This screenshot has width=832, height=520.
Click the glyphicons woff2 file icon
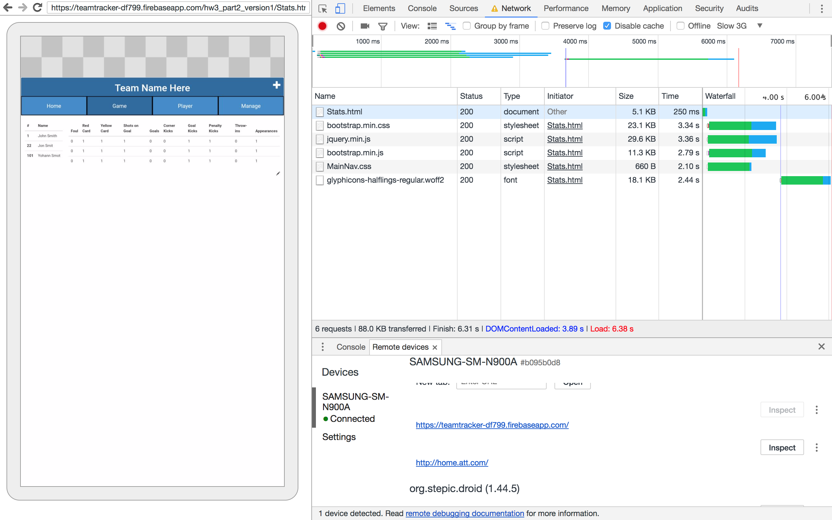(320, 180)
